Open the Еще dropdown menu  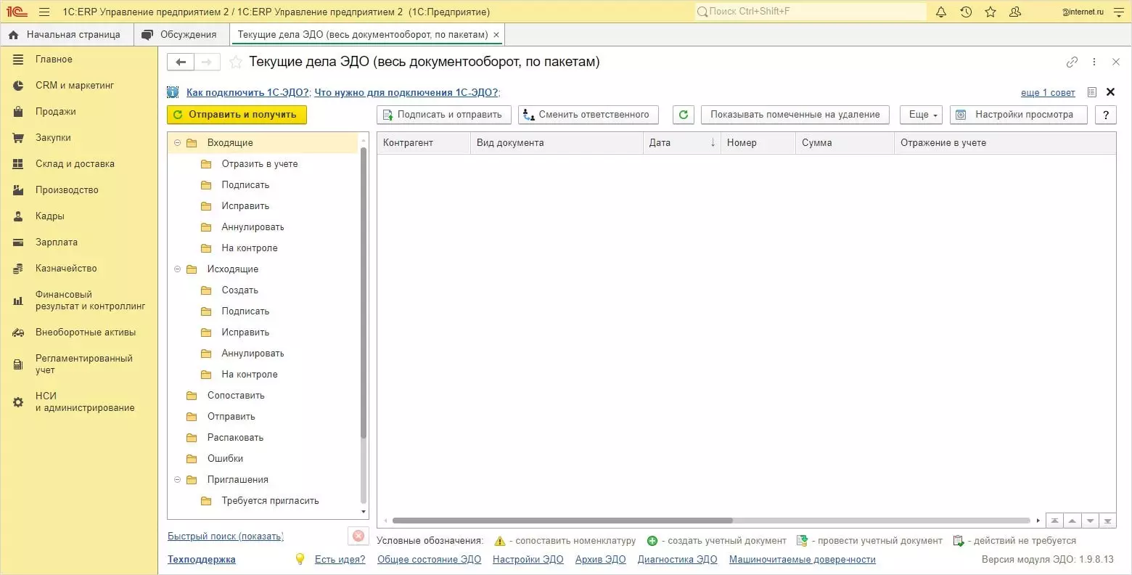(922, 115)
